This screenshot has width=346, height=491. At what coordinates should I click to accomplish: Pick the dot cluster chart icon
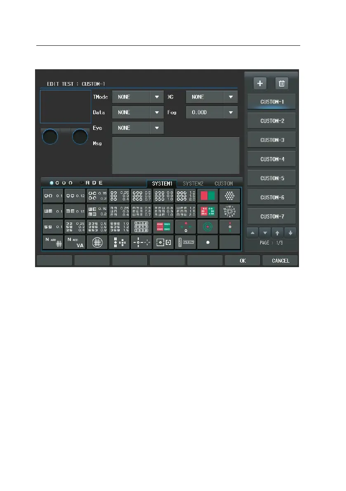pos(230,196)
